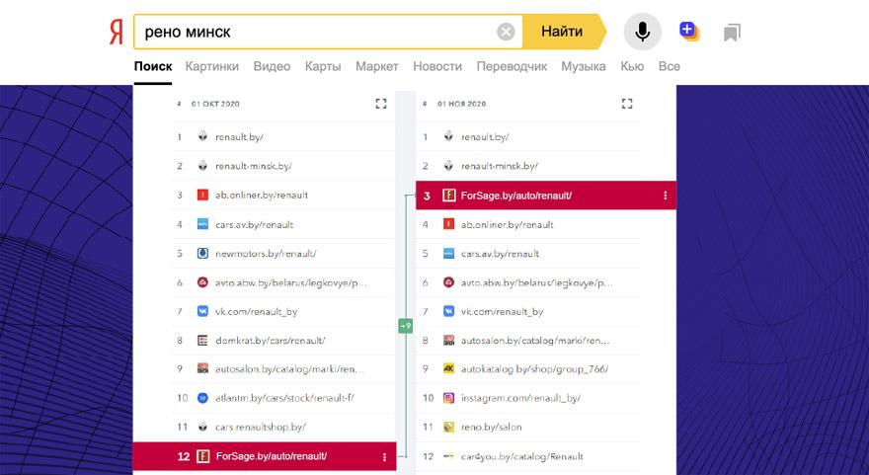This screenshot has width=869, height=475.
Task: Click the +9 position change badge
Action: [x=405, y=326]
